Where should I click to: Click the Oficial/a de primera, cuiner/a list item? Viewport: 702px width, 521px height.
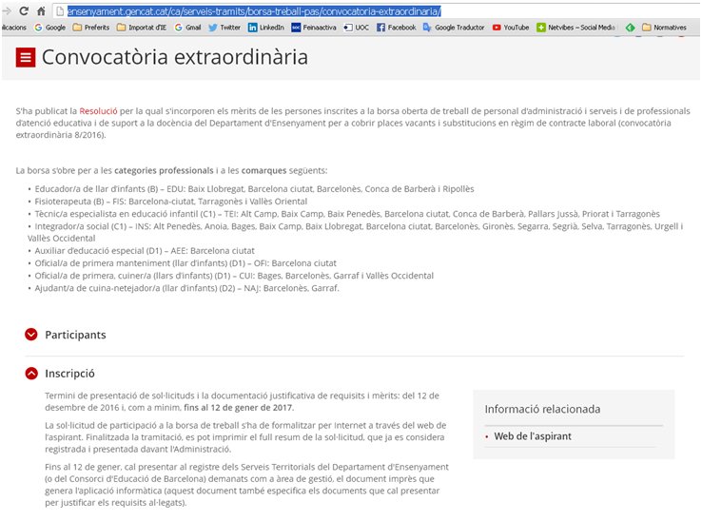pyautogui.click(x=234, y=276)
